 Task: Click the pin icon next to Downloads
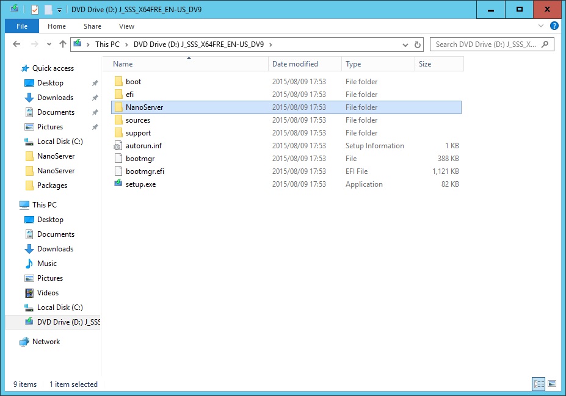[95, 98]
